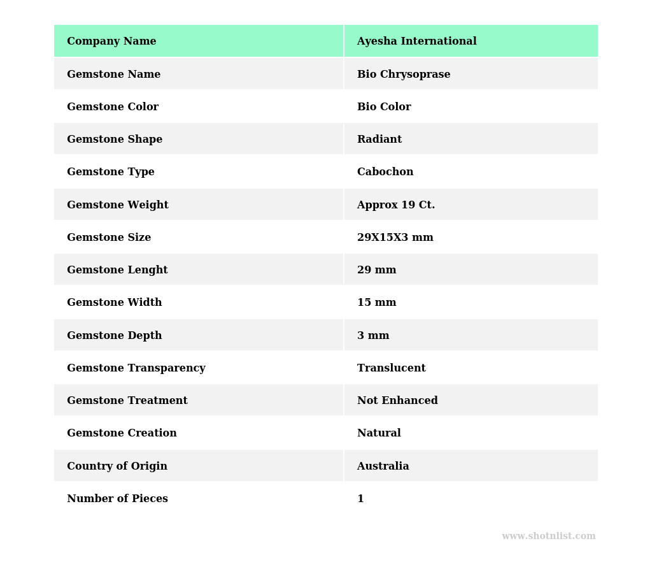Select the Not Enhanced treatment value
This screenshot has height=562, width=652.
397,401
